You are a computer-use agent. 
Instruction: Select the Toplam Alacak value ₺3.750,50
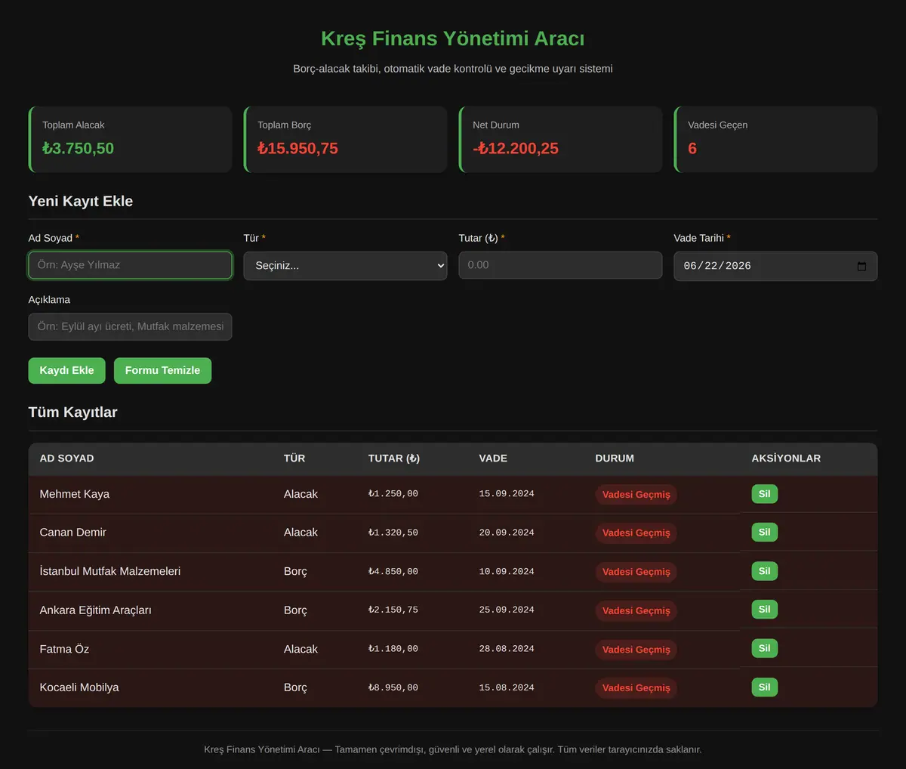78,149
